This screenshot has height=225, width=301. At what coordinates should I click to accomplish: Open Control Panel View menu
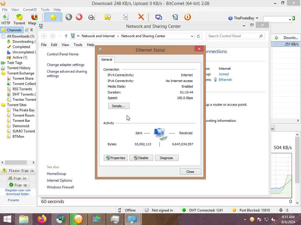(65, 45)
